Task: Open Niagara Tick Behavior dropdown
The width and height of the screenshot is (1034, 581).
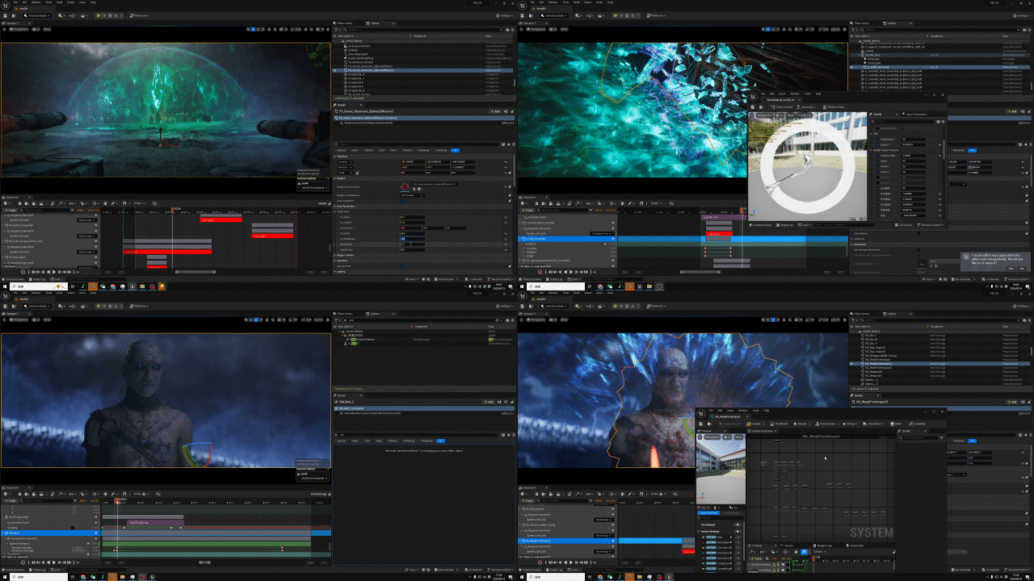Action: pyautogui.click(x=414, y=194)
